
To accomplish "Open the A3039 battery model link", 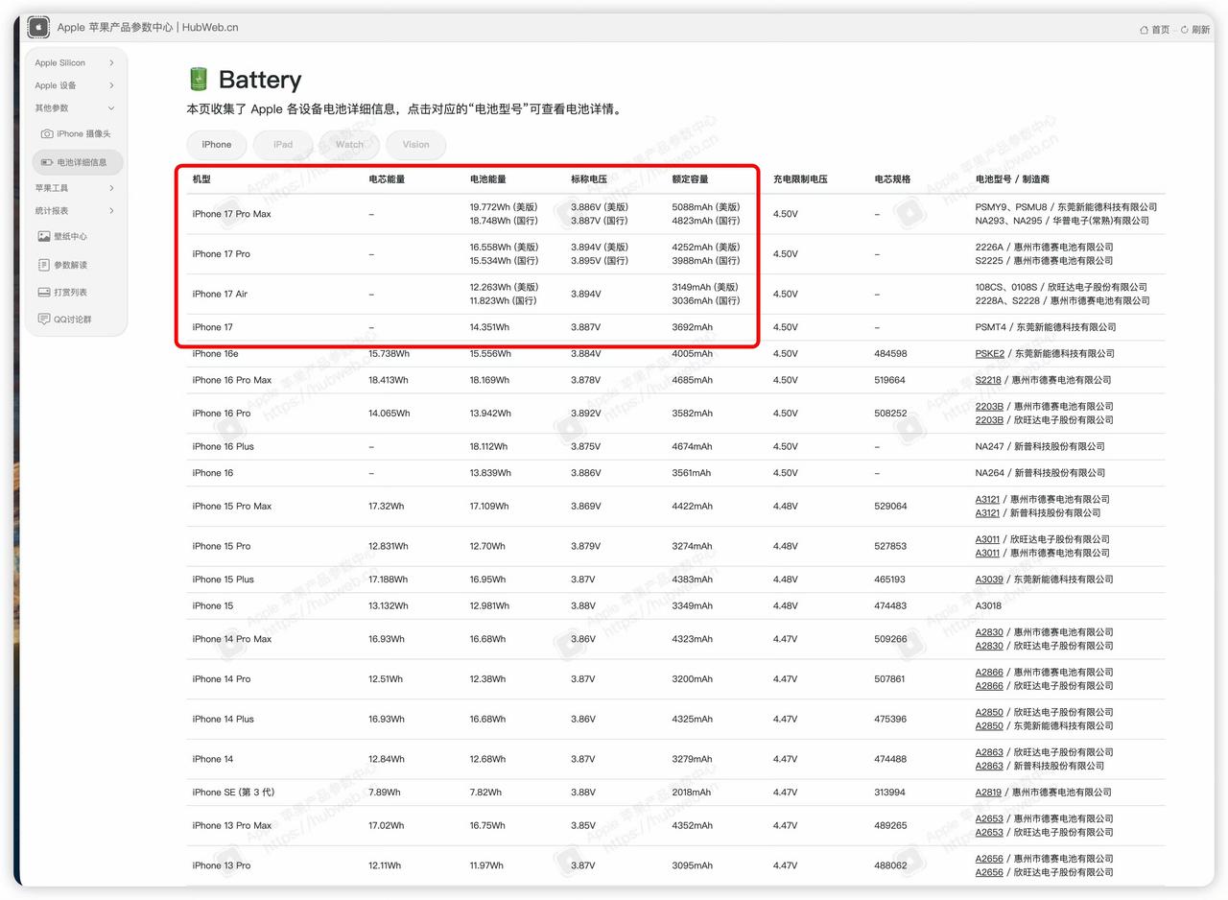I will pos(989,580).
